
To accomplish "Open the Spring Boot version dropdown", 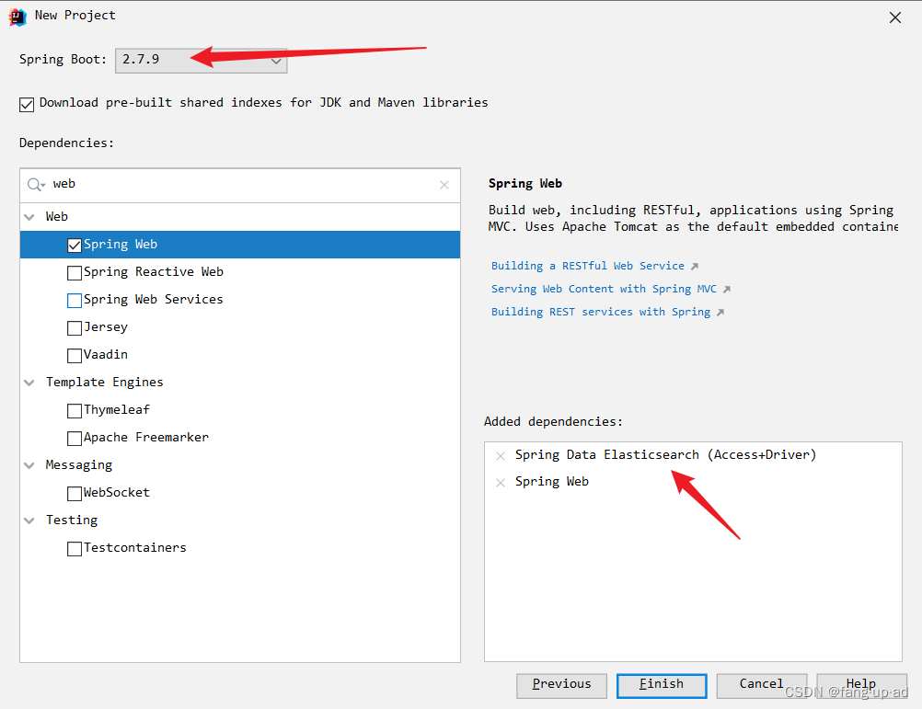I will (201, 60).
